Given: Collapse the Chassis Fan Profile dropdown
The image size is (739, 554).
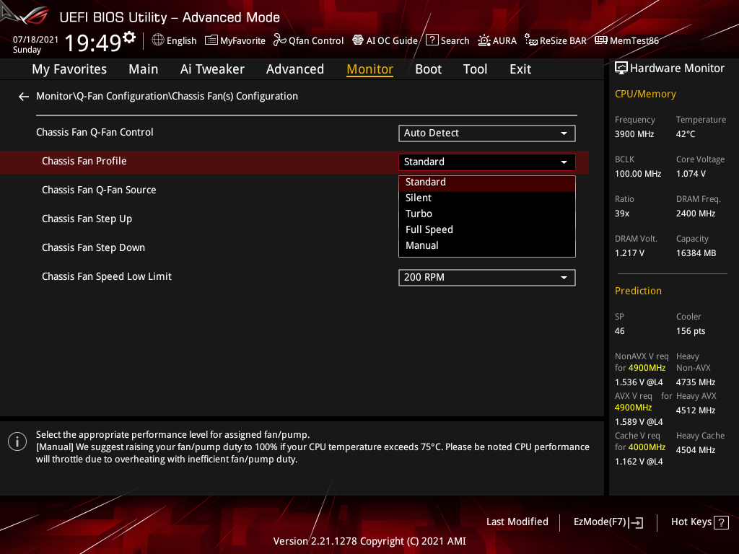Looking at the screenshot, I should (x=486, y=162).
